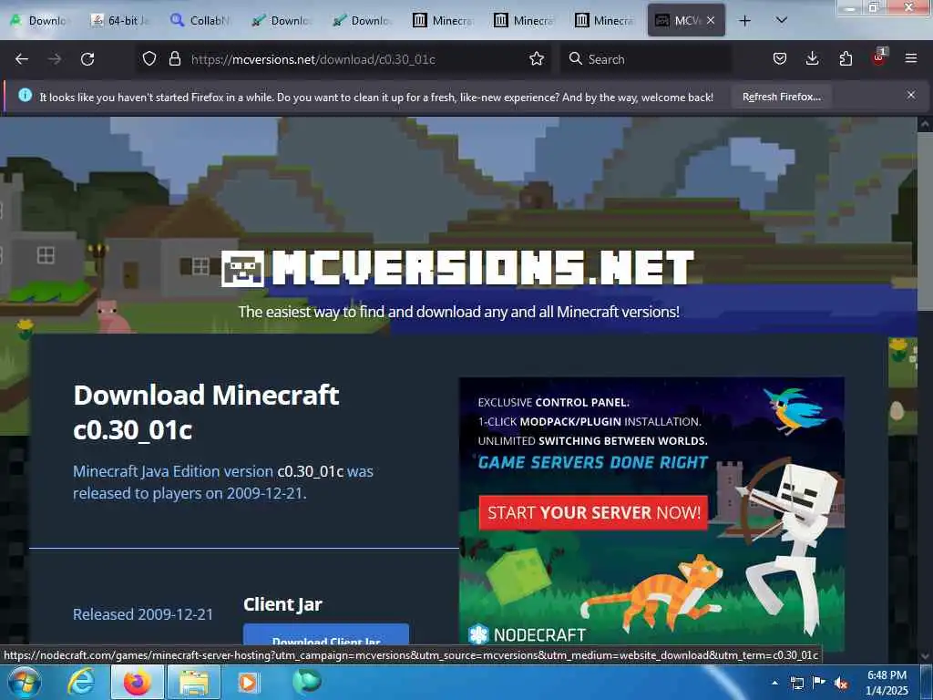
Task: Click the 'Download Minecraft c0.30_01c' heading
Action: 206,413
